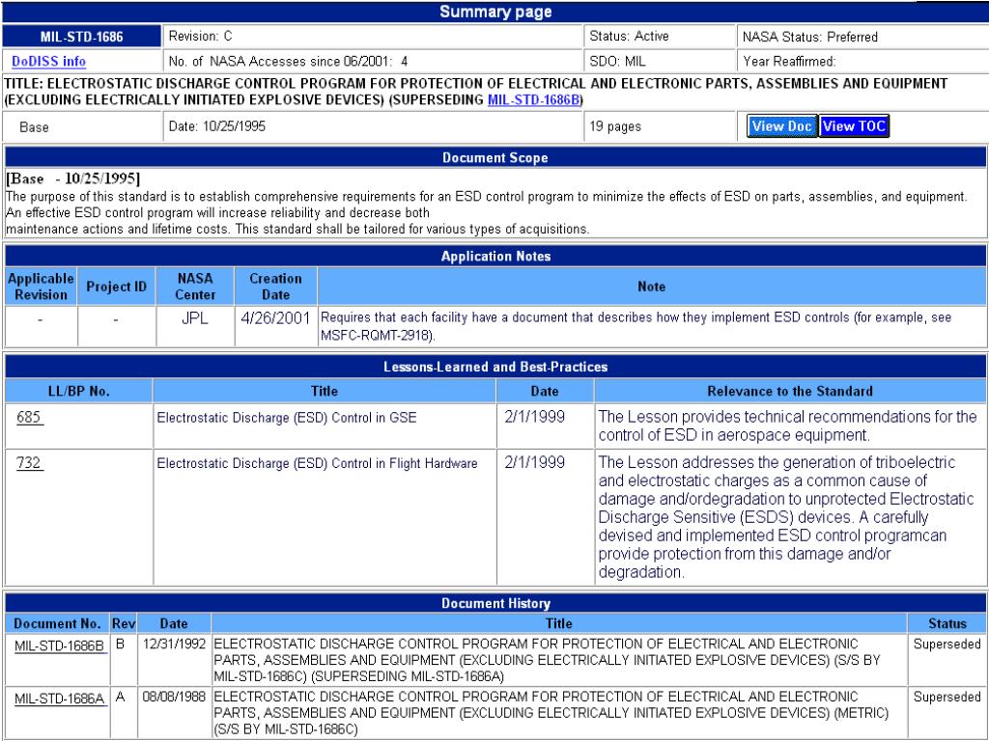The width and height of the screenshot is (989, 741).
Task: Click the Status column header in Document History
Action: point(947,623)
